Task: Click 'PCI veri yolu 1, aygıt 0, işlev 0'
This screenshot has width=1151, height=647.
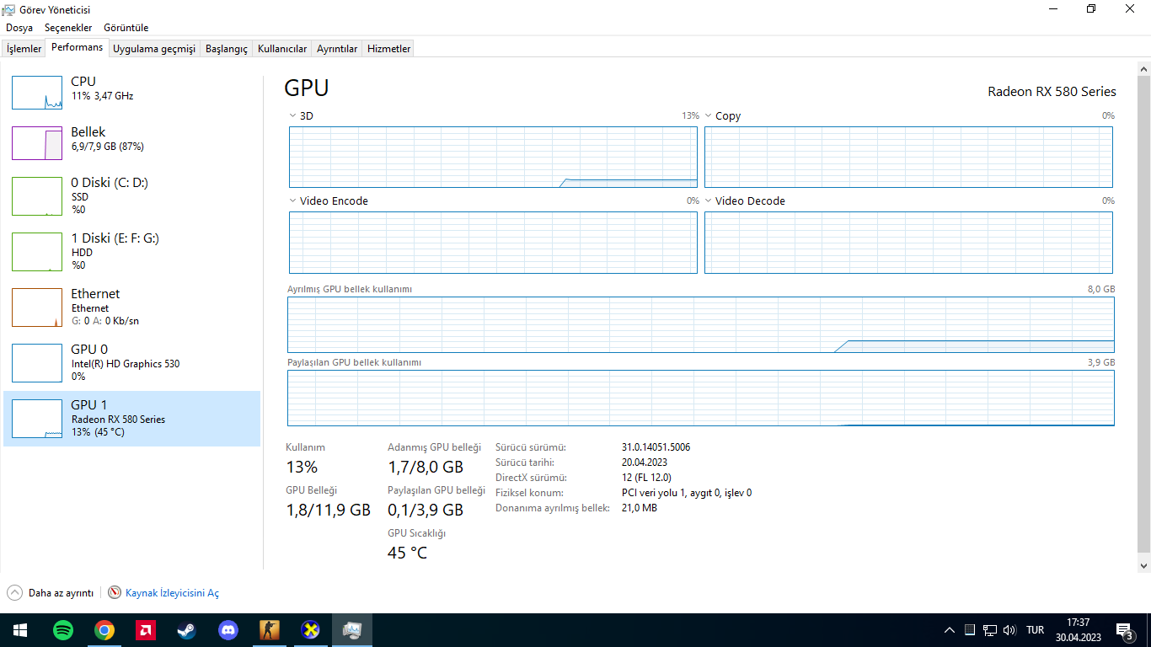Action: click(x=687, y=493)
